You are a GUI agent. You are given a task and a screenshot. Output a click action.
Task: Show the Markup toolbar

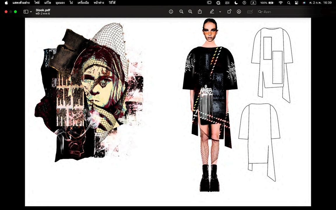(239, 12)
